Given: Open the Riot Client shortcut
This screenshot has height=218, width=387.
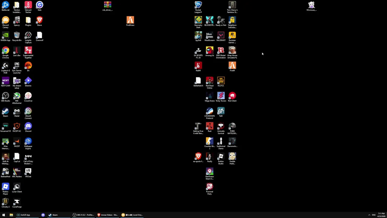Looking at the screenshot, I should tap(232, 97).
